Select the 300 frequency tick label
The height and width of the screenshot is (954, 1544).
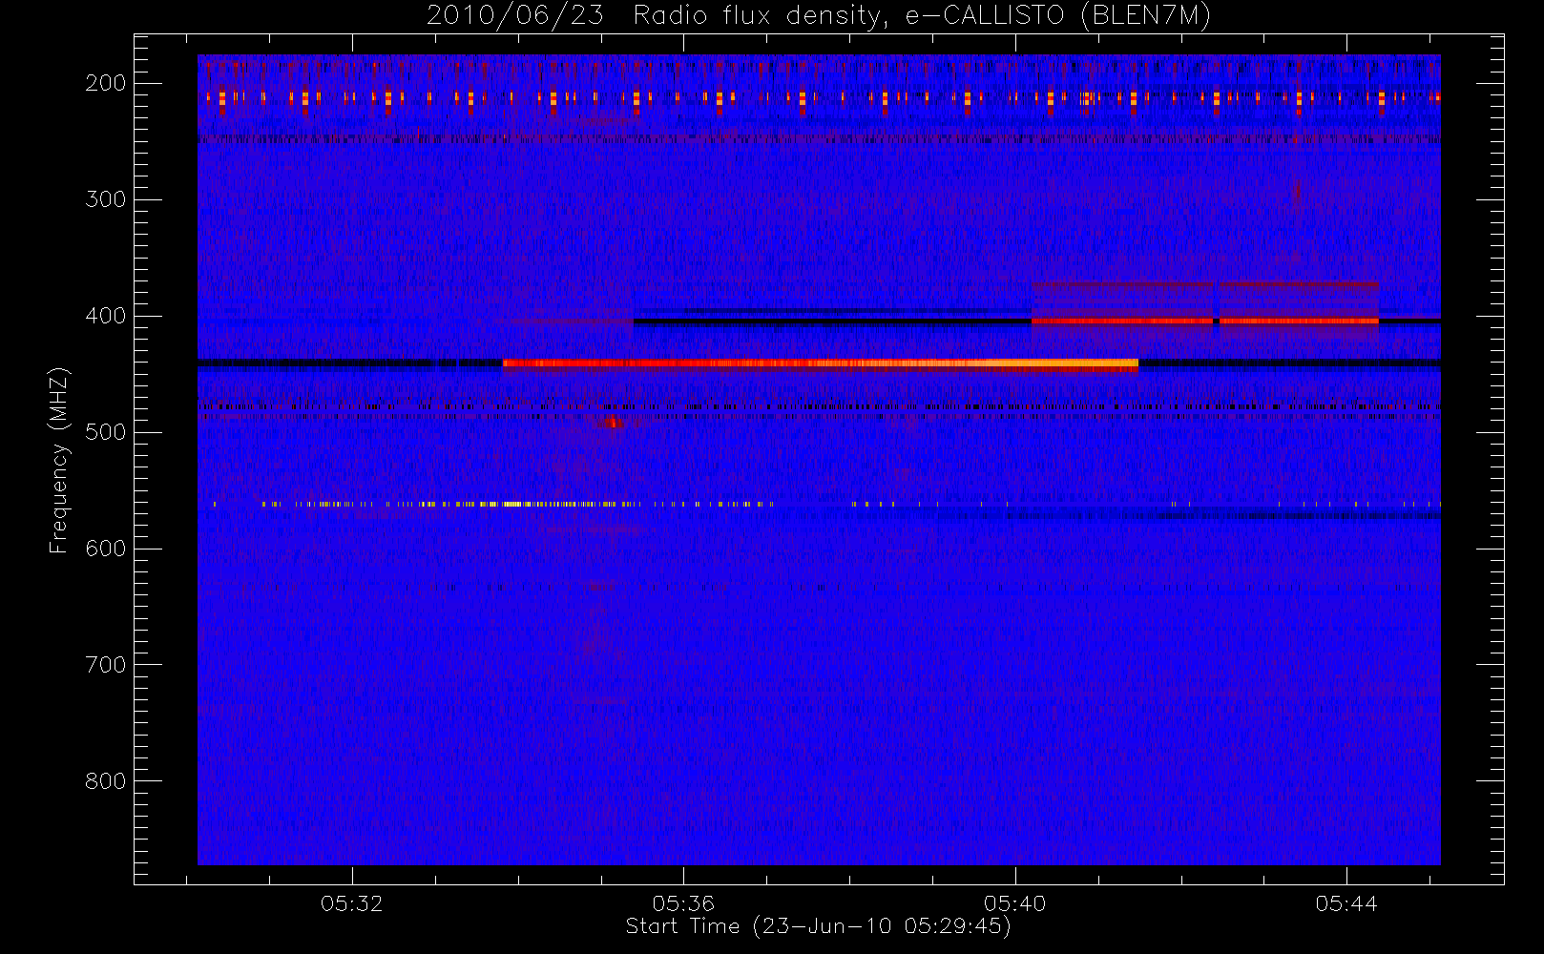(x=106, y=199)
